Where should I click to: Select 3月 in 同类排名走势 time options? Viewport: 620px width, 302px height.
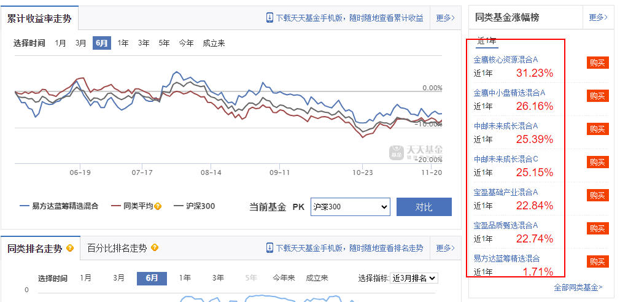click(118, 278)
